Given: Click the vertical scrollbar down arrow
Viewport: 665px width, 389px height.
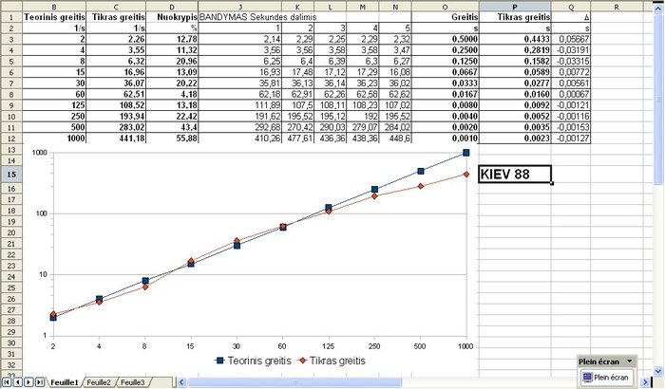Looking at the screenshot, I should click(x=659, y=370).
